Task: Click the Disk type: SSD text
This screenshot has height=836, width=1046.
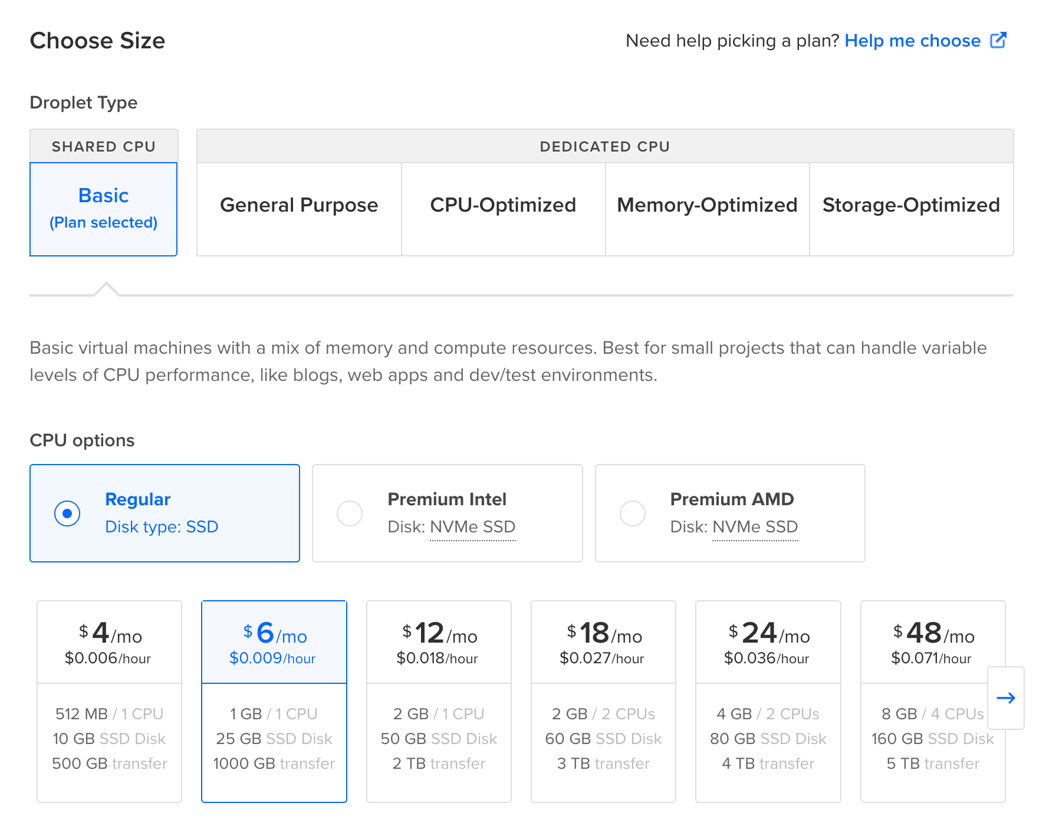Action: click(162, 527)
